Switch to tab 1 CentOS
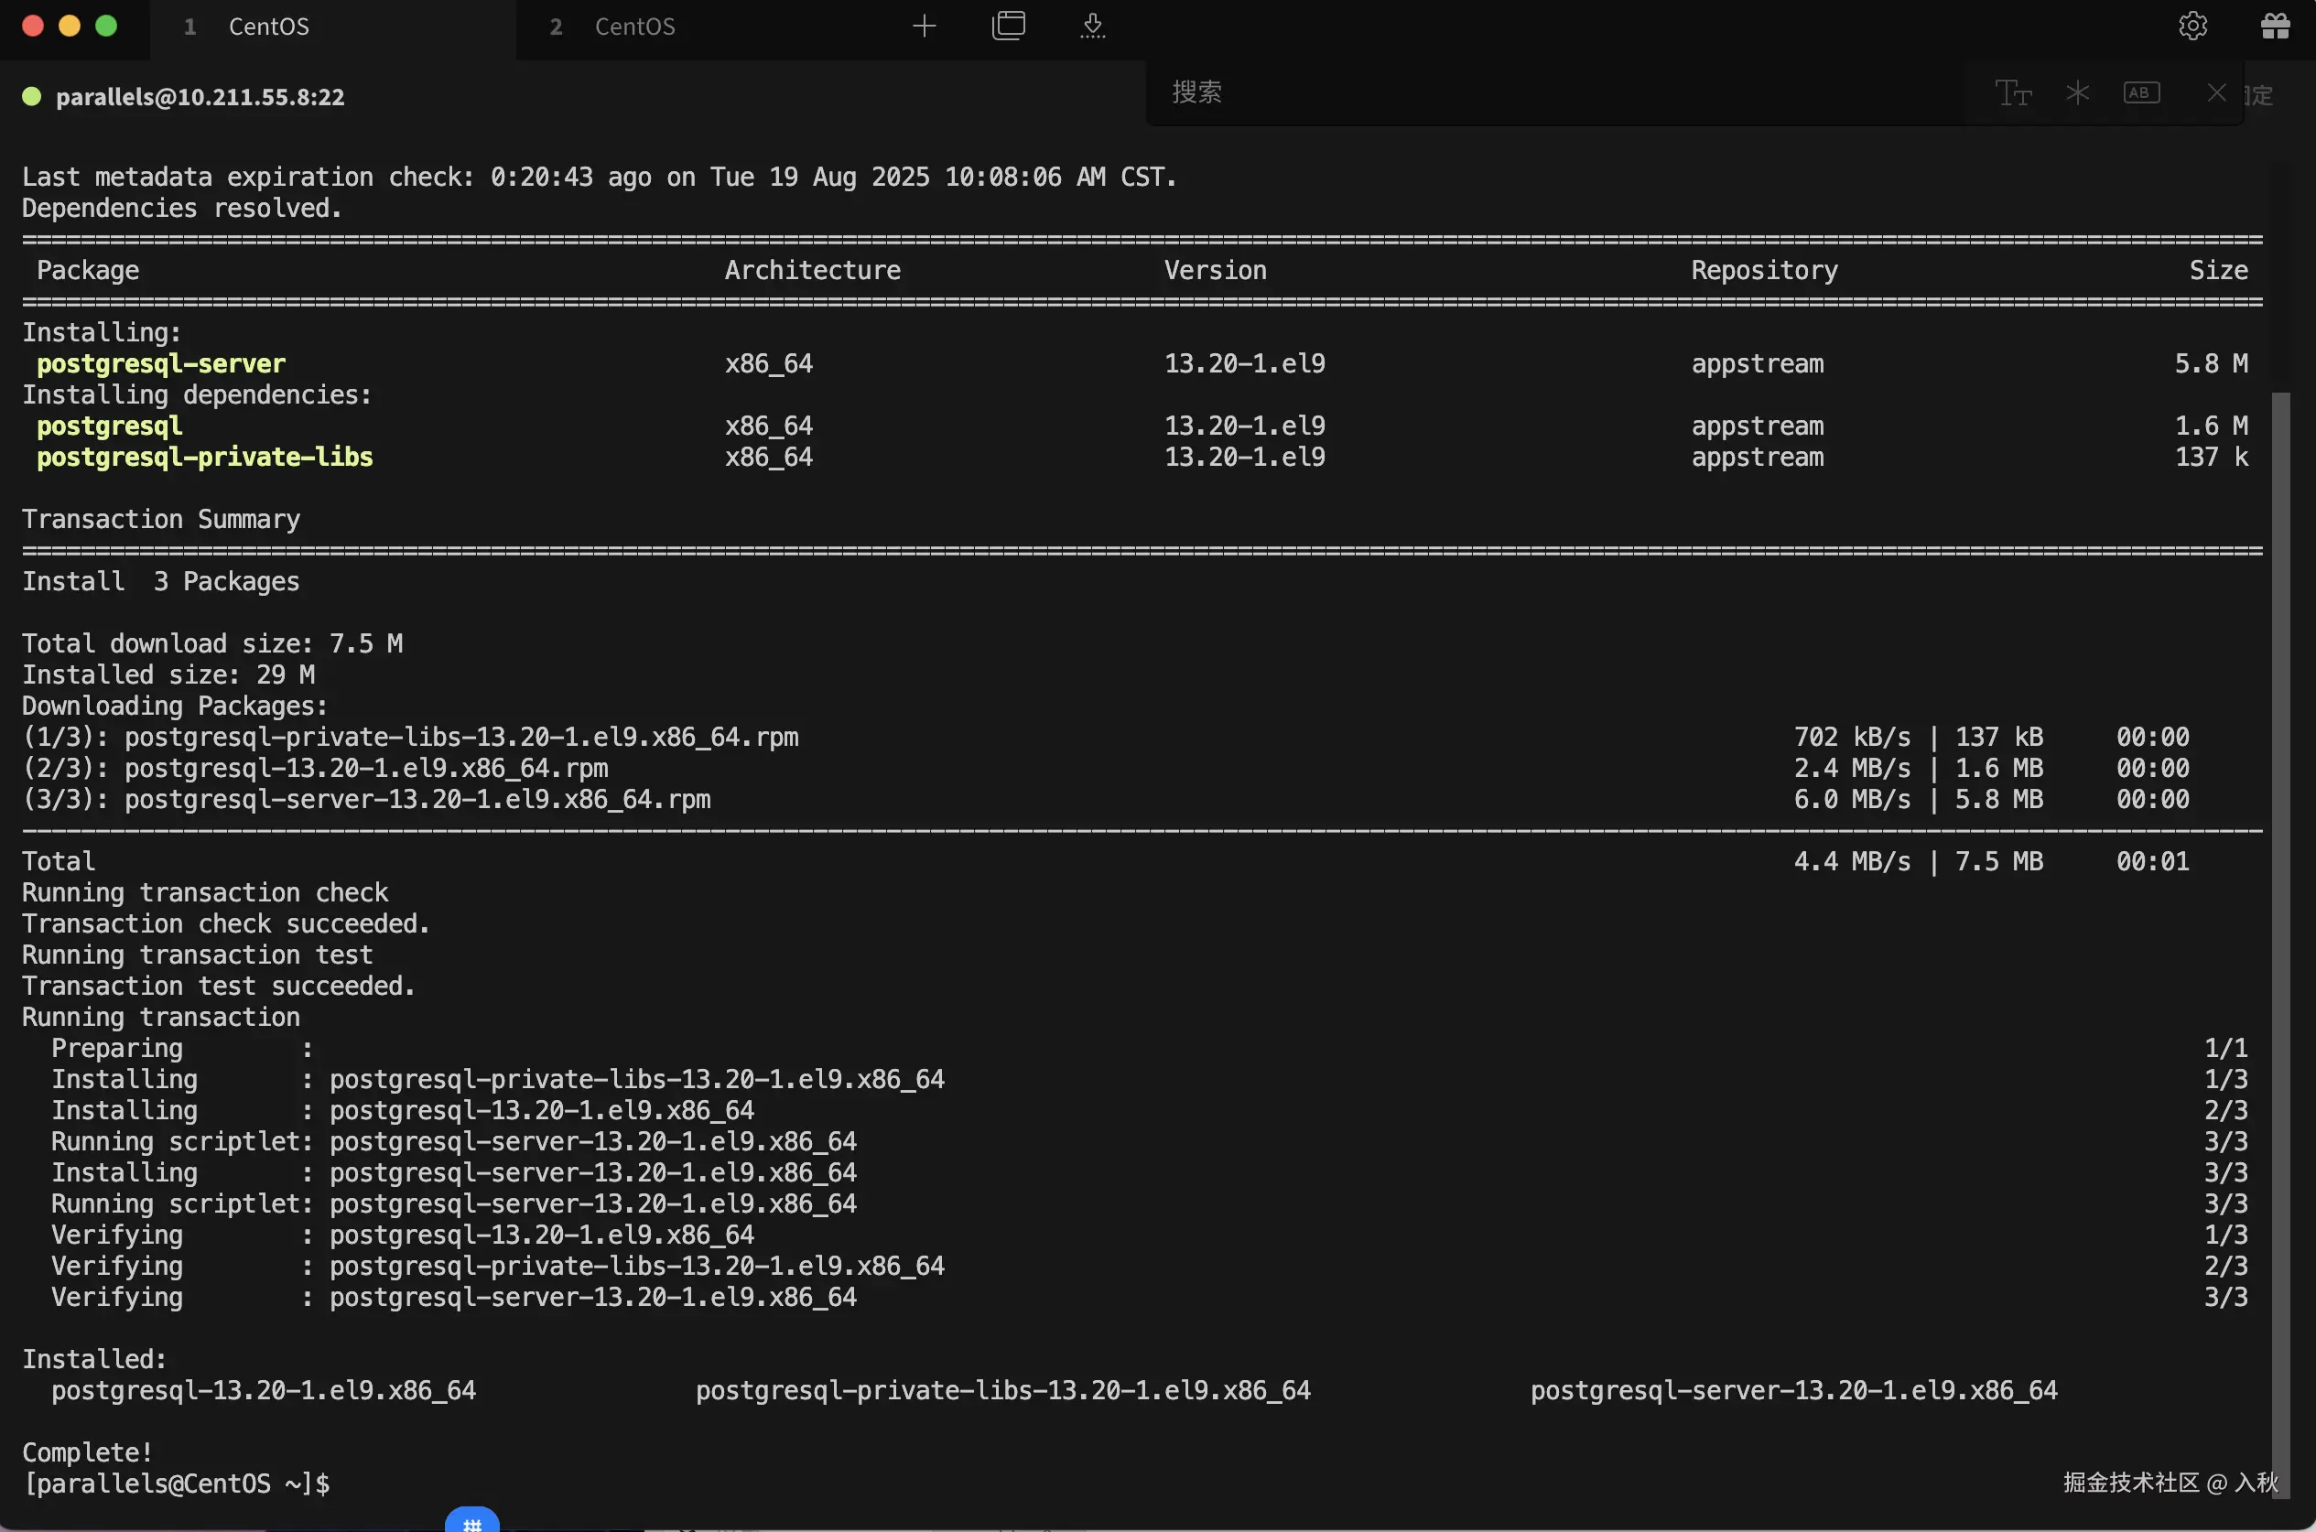 pos(269,27)
